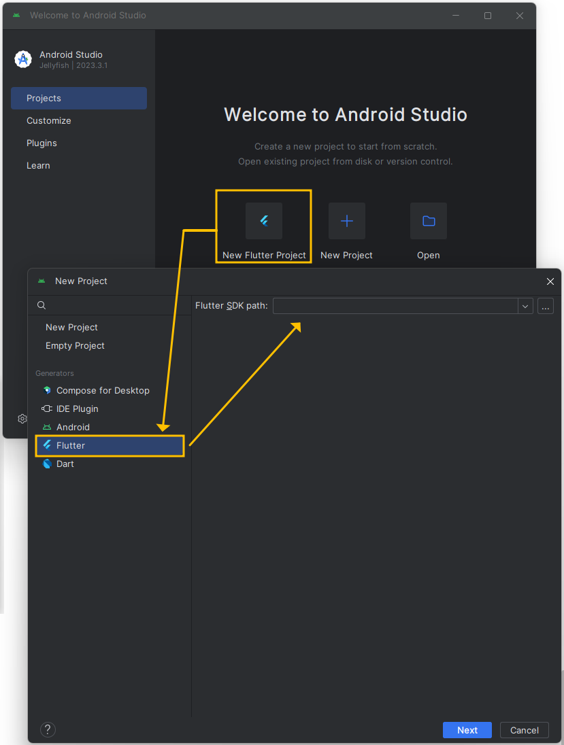This screenshot has height=745, width=564.
Task: Click the Cancel button
Action: coord(525,730)
